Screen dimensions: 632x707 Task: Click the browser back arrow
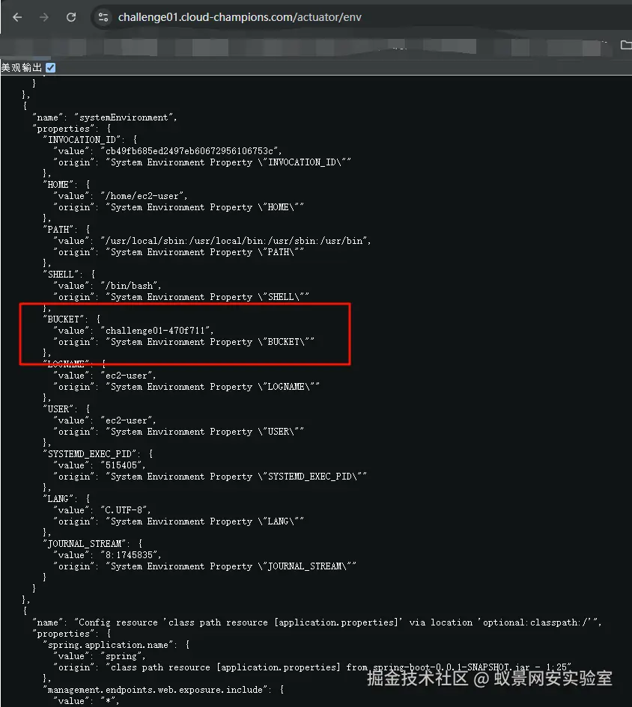click(x=17, y=17)
